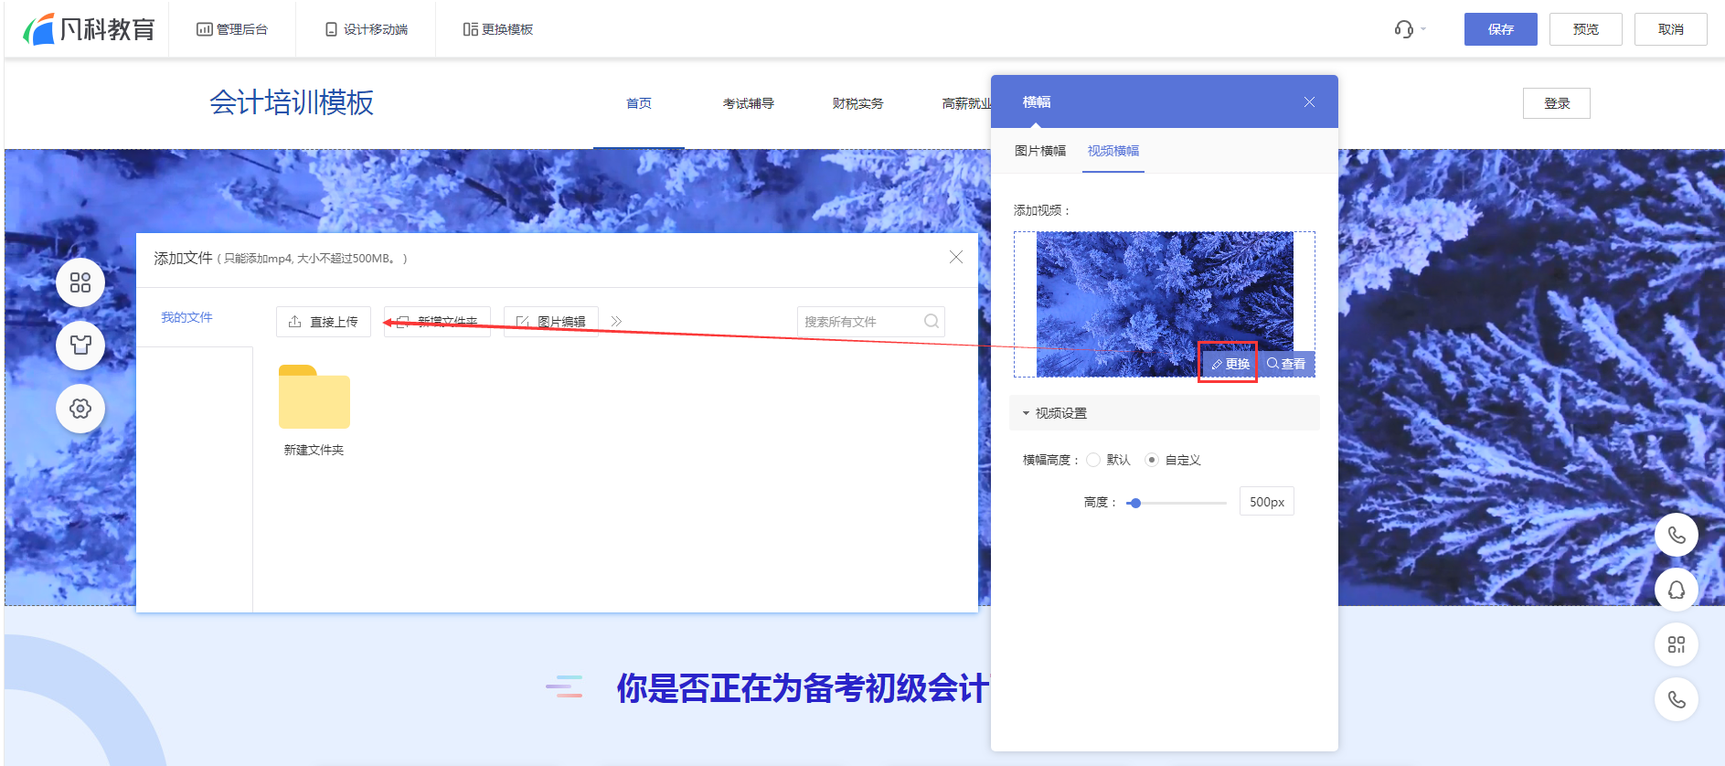Viewport: 1725px width, 766px height.
Task: Switch to the 视频横幅 tab
Action: [1113, 151]
